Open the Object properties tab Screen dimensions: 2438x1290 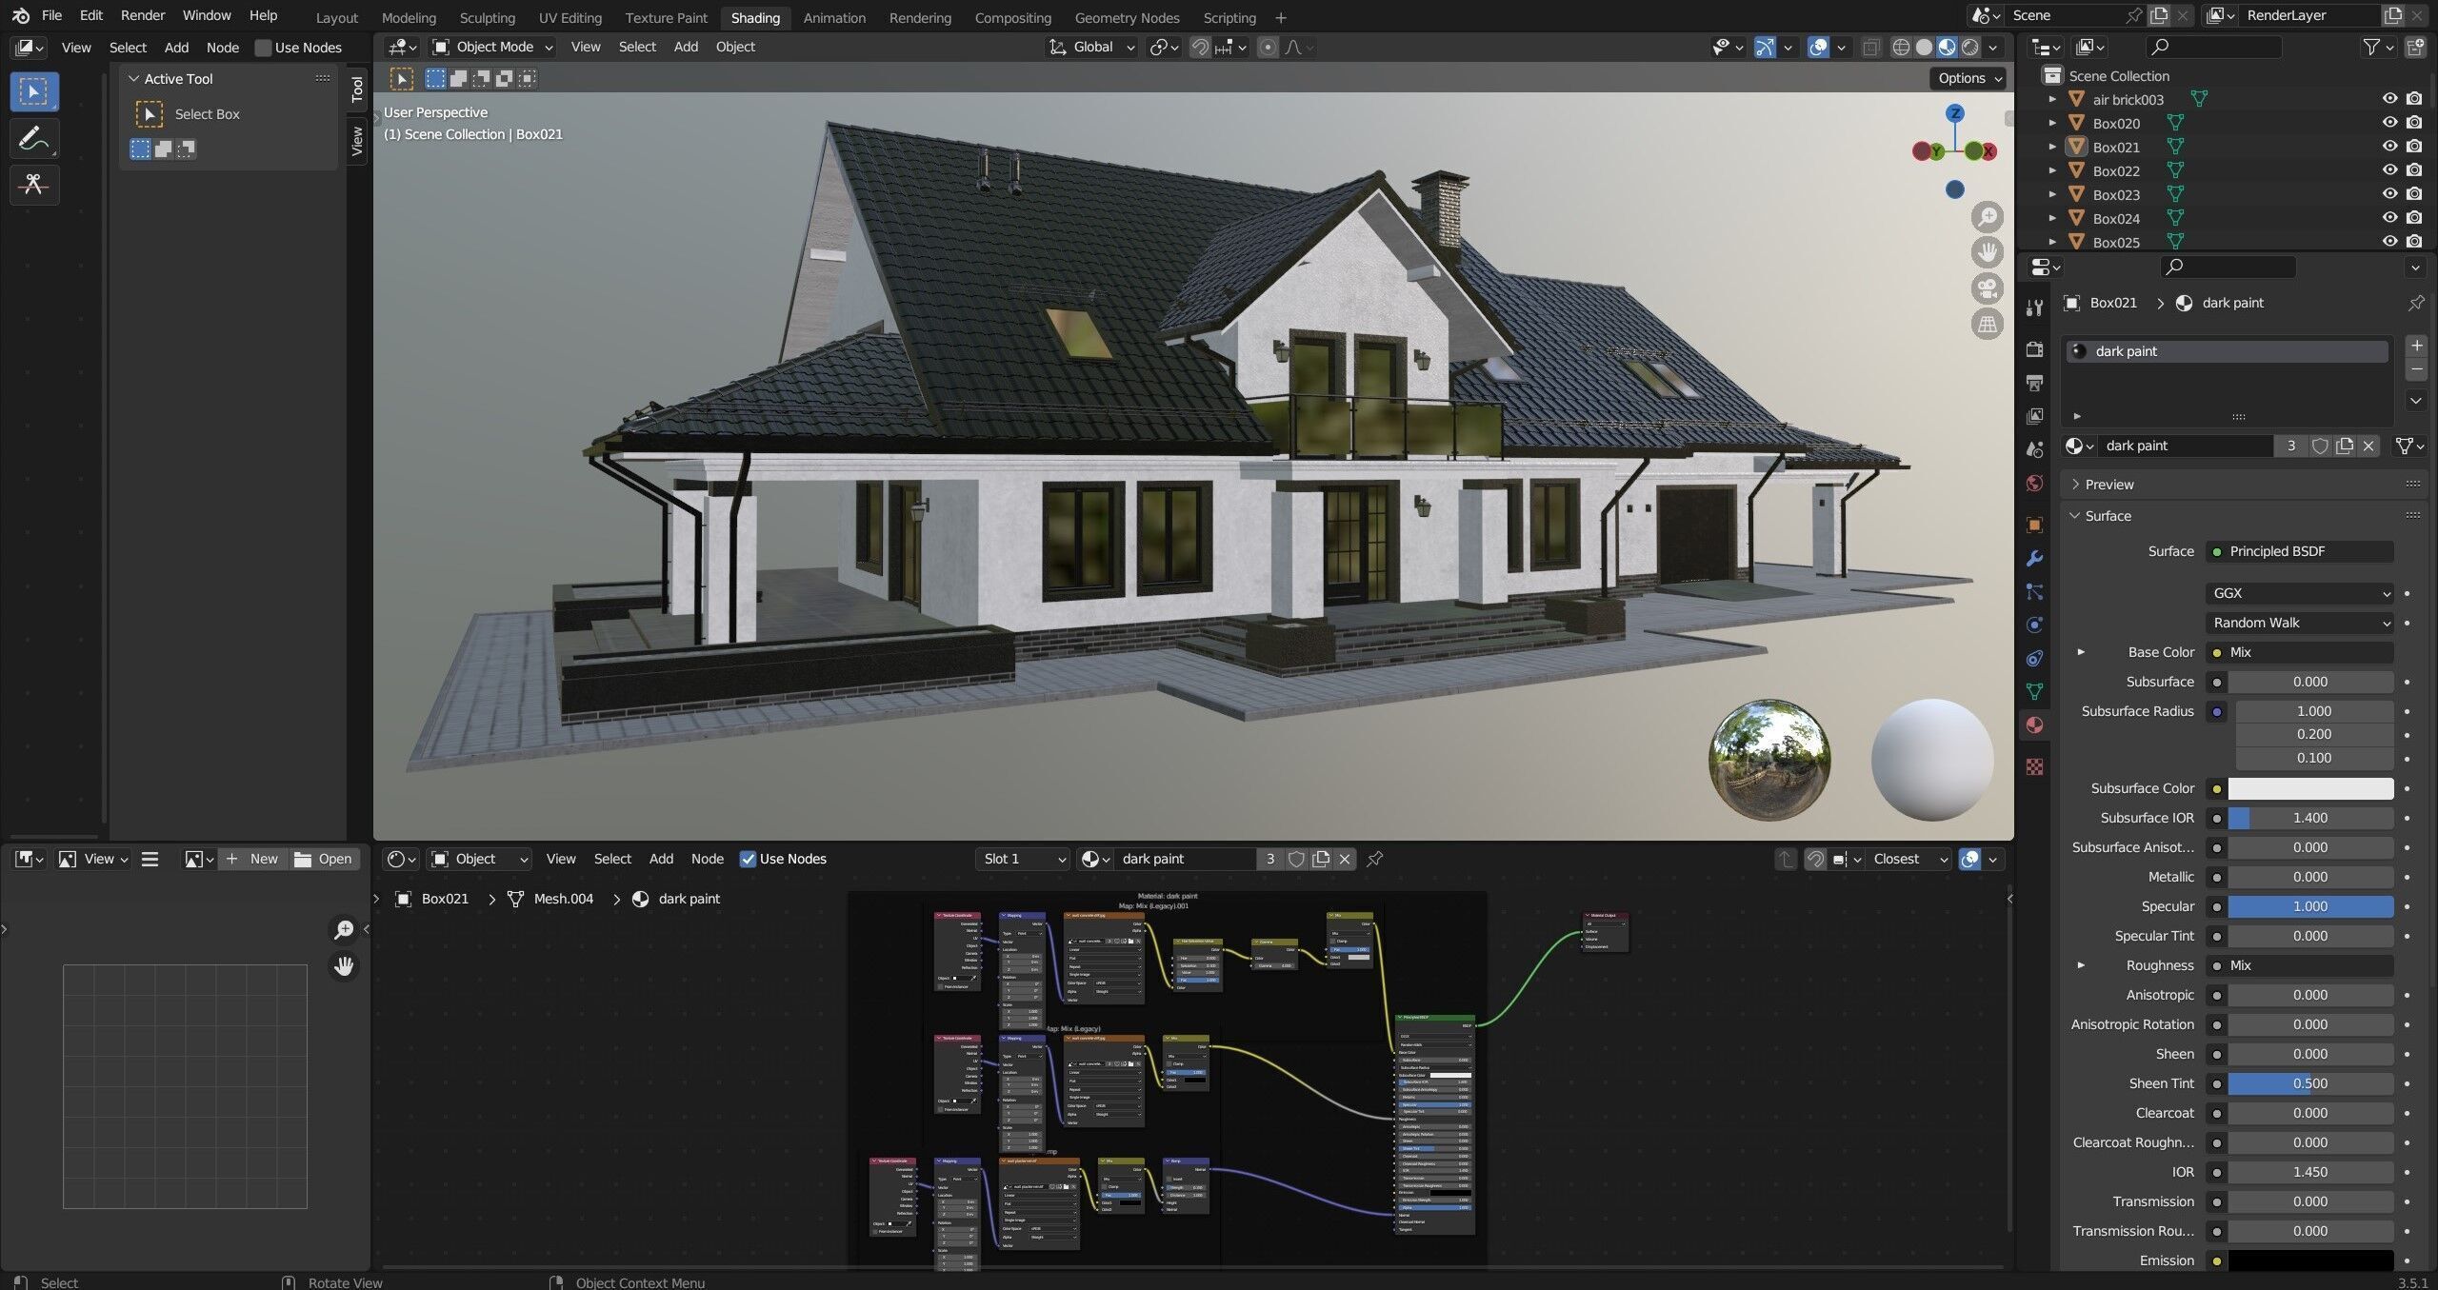coord(2035,525)
